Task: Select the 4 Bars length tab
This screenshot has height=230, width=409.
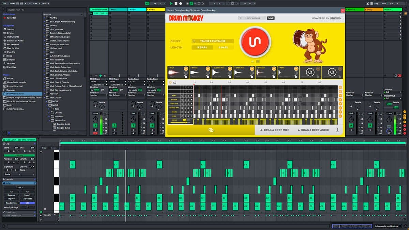Action: (202, 47)
